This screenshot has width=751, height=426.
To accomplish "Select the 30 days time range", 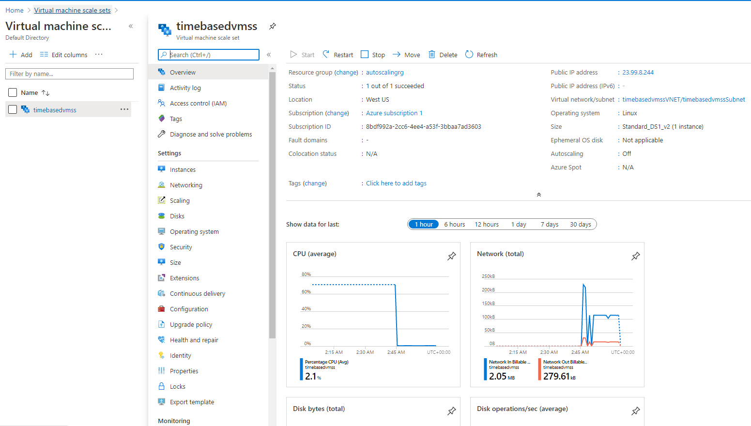I will tap(581, 224).
